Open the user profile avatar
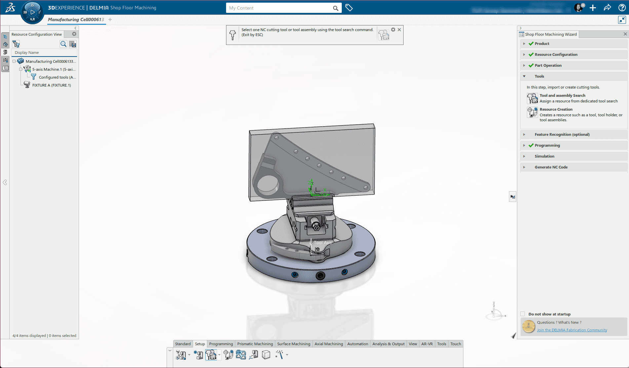 (579, 8)
